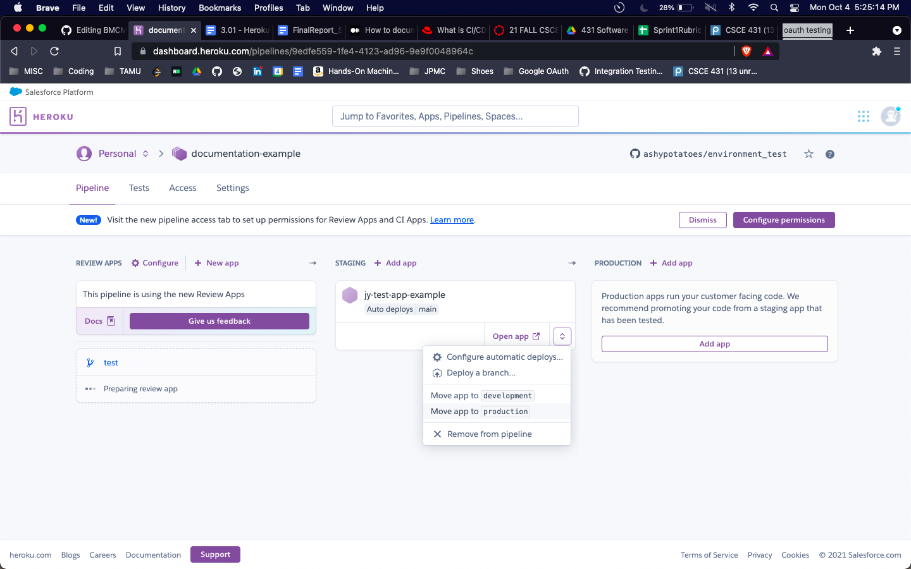Toggle the app options chevron button
The height and width of the screenshot is (569, 911).
pos(562,336)
